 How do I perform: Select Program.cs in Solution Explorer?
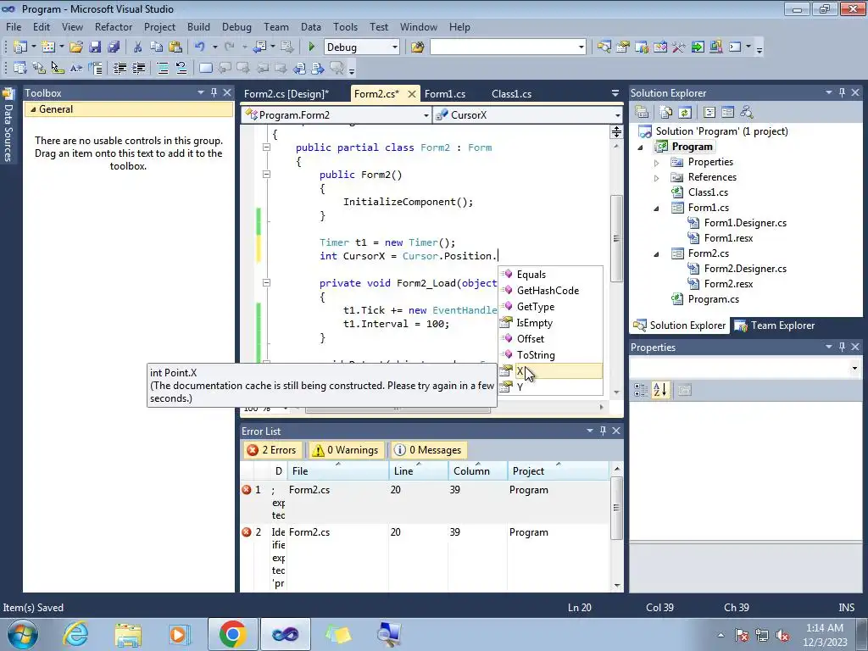pos(713,299)
